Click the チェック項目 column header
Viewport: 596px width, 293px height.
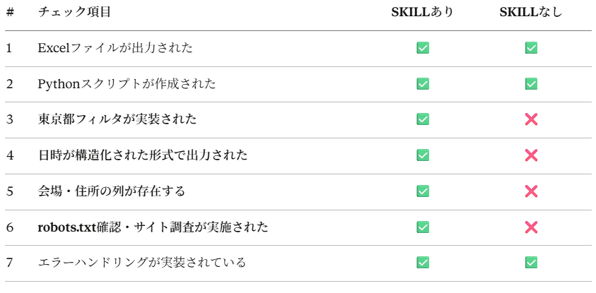click(74, 12)
